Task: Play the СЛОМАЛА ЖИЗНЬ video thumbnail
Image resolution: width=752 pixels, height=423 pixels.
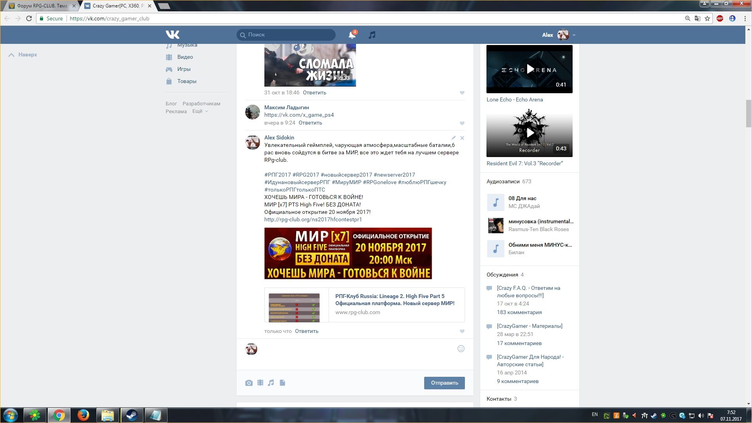Action: click(x=310, y=65)
